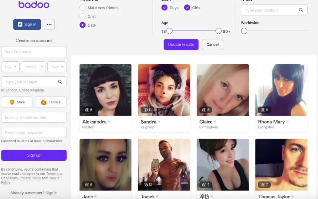
Task: Select the Chat radio button
Action: pyautogui.click(x=82, y=16)
